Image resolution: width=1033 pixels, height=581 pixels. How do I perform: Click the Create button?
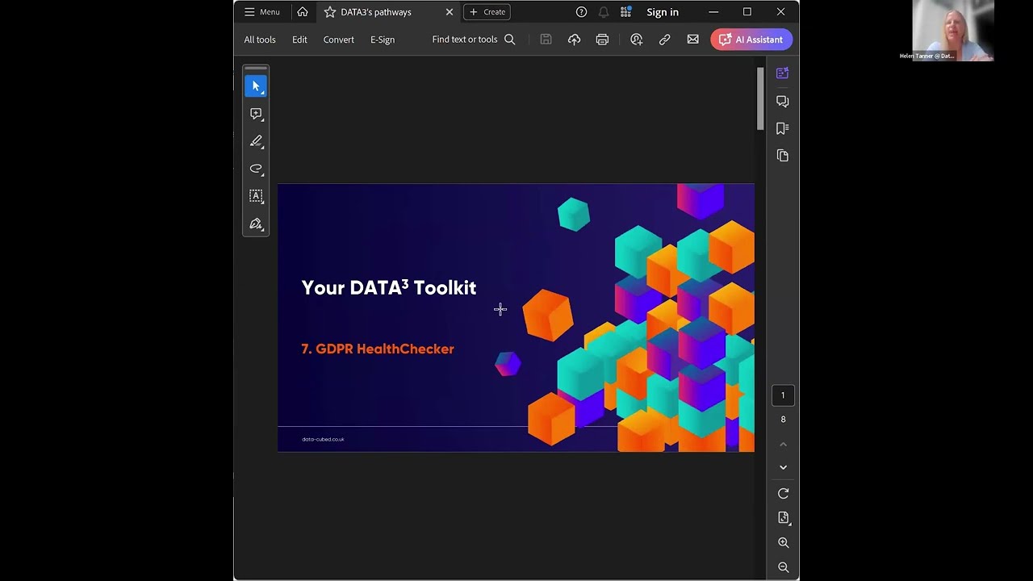[487, 12]
